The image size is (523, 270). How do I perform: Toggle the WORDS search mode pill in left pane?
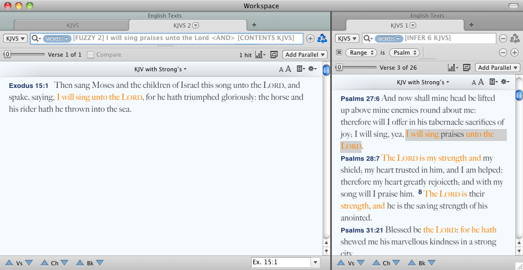point(57,38)
